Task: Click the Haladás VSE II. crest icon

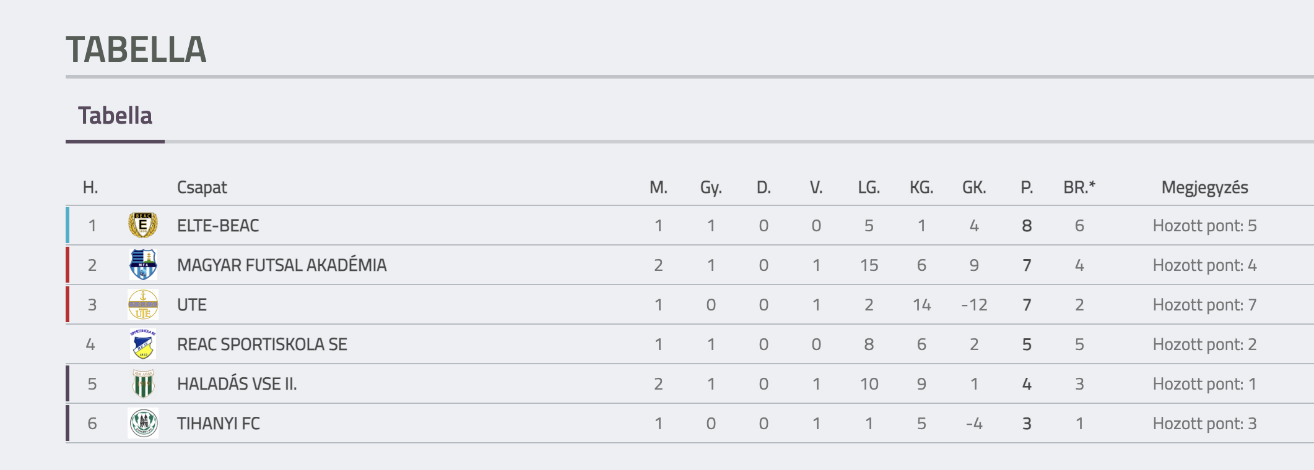Action: point(143,383)
